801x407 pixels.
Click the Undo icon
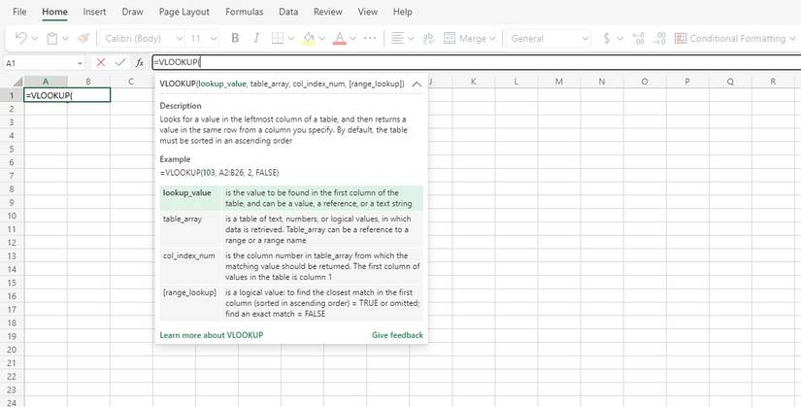21,38
